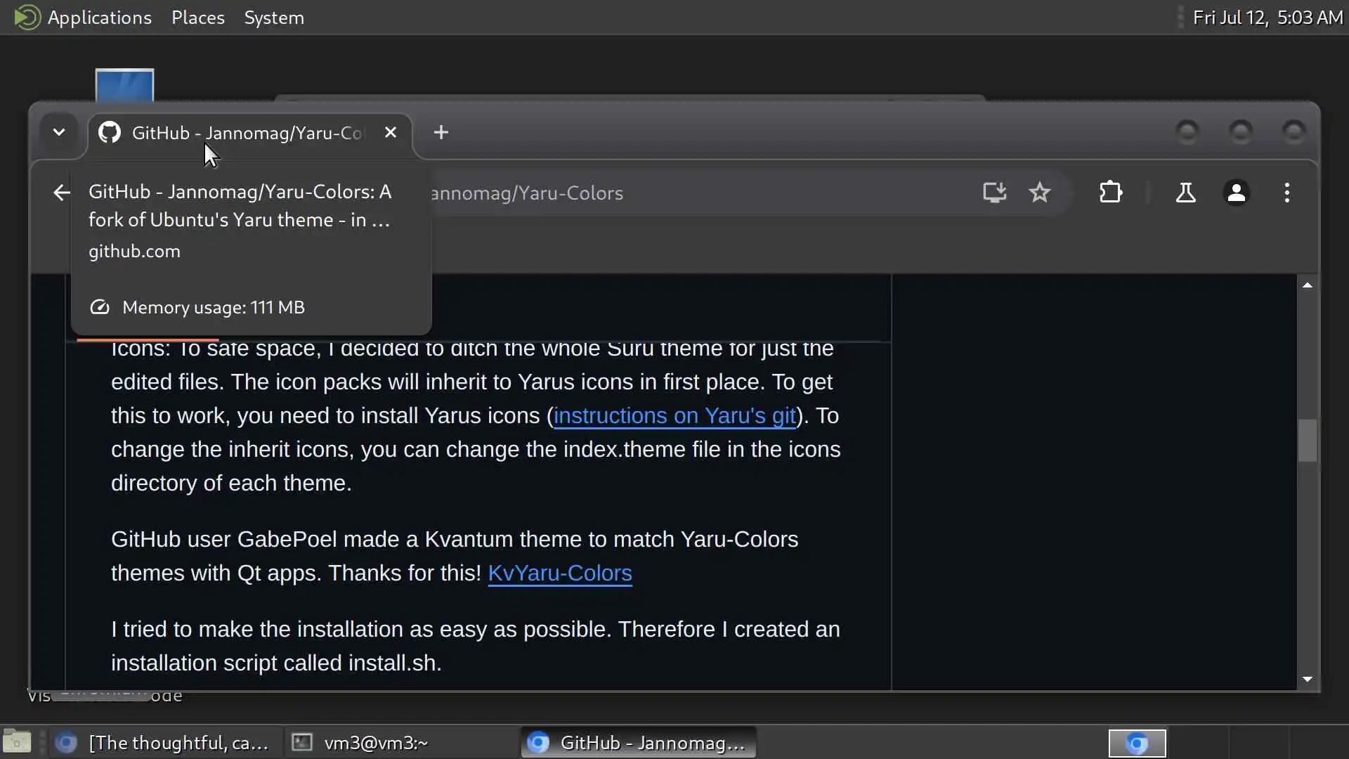Open the Places menu
1349x759 pixels.
click(197, 18)
